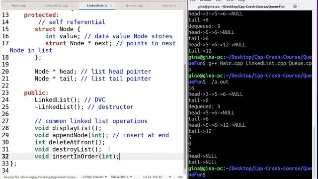Click '// insert at end' comment
Image resolution: width=318 pixels, height=179 pixels.
click(x=141, y=135)
